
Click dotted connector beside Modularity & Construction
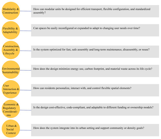pos(25,11)
